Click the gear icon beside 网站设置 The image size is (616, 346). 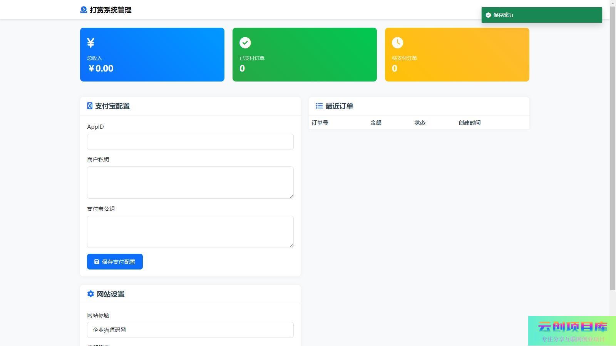pos(90,294)
